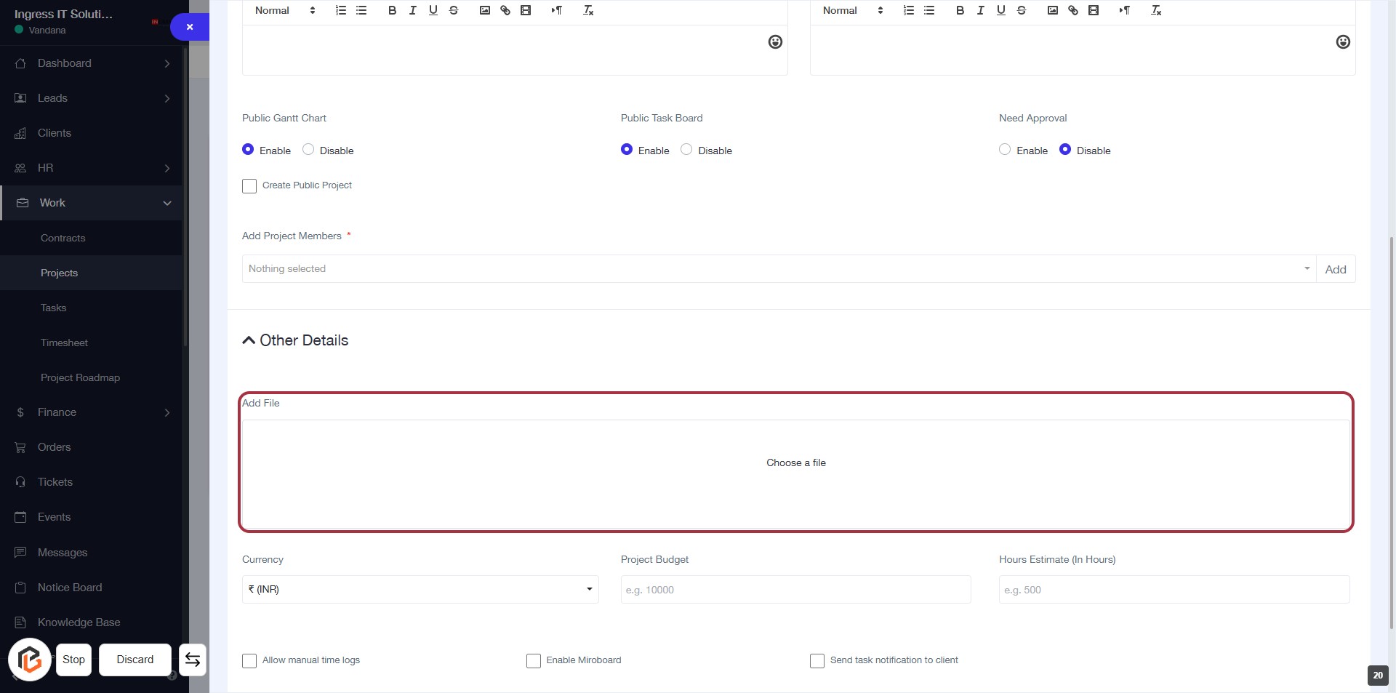Insert link using left editor toolbar
This screenshot has height=693, width=1396.
[505, 10]
